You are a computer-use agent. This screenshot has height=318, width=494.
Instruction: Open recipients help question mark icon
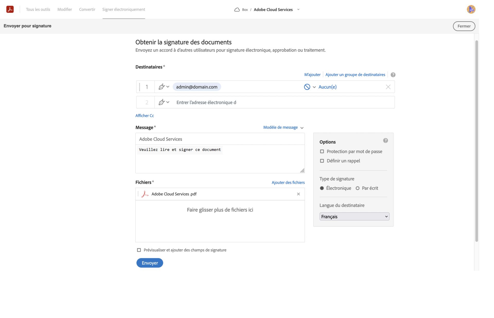click(393, 75)
